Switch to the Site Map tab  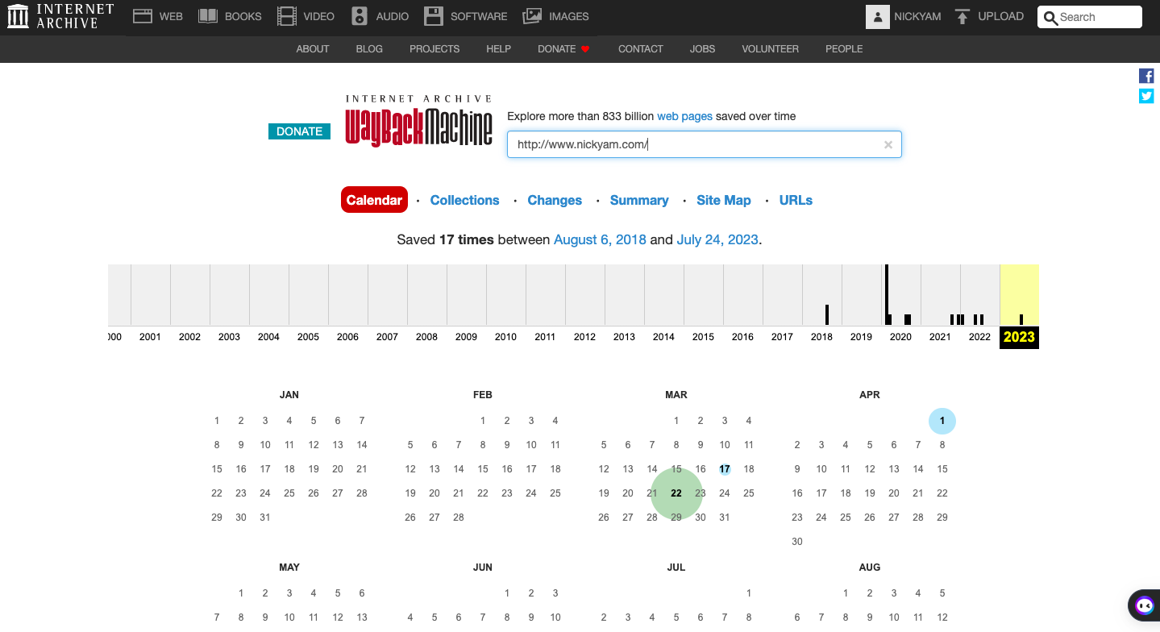[724, 200]
